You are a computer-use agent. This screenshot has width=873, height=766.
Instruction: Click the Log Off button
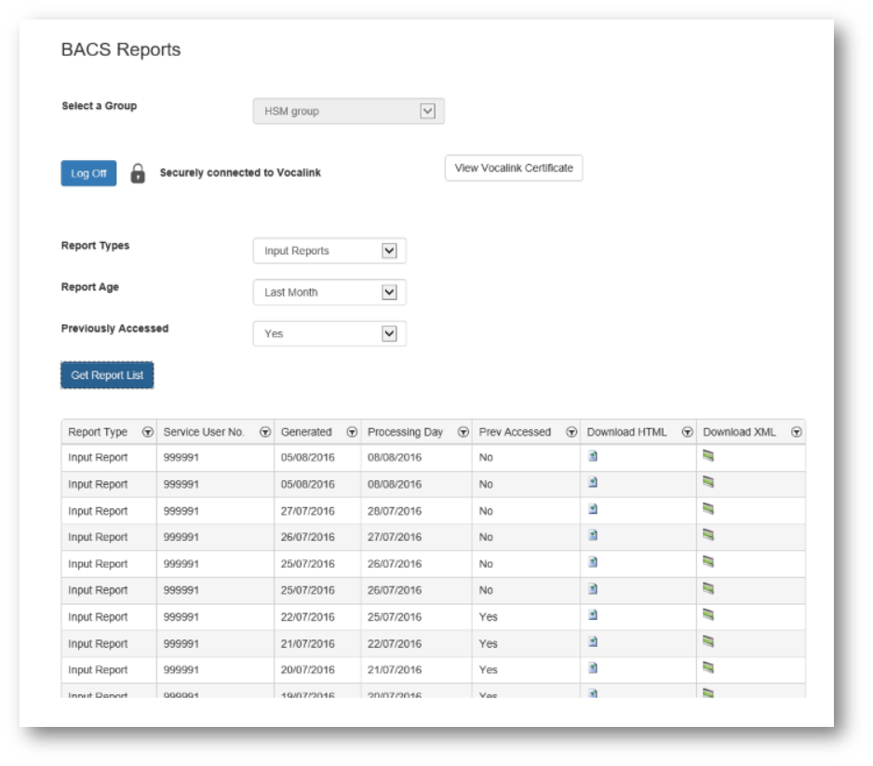(x=88, y=173)
